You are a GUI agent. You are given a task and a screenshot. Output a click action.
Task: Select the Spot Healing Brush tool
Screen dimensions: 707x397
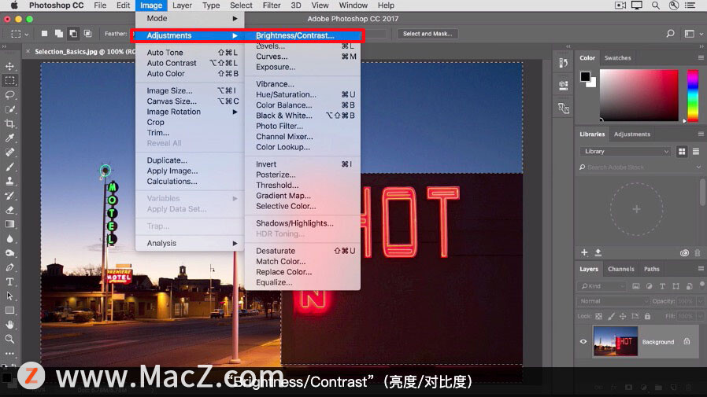click(x=9, y=153)
